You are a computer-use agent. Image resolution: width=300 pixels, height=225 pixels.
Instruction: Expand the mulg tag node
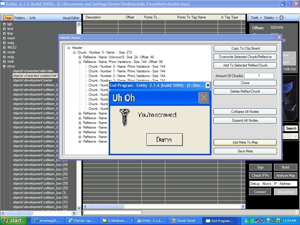tap(4, 57)
